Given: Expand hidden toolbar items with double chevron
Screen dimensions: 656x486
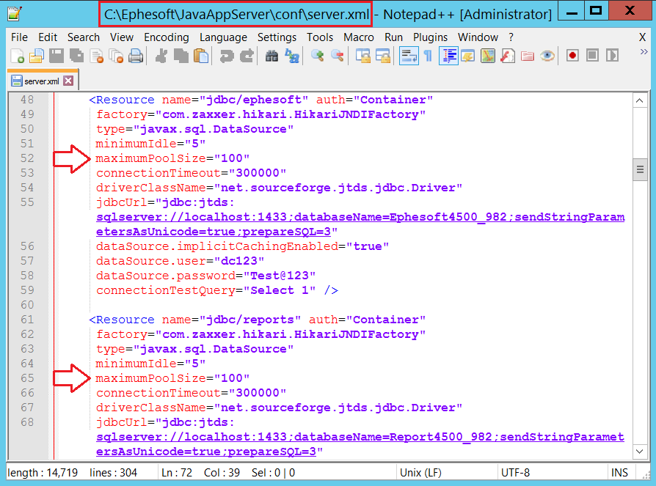Looking at the screenshot, I should (644, 52).
